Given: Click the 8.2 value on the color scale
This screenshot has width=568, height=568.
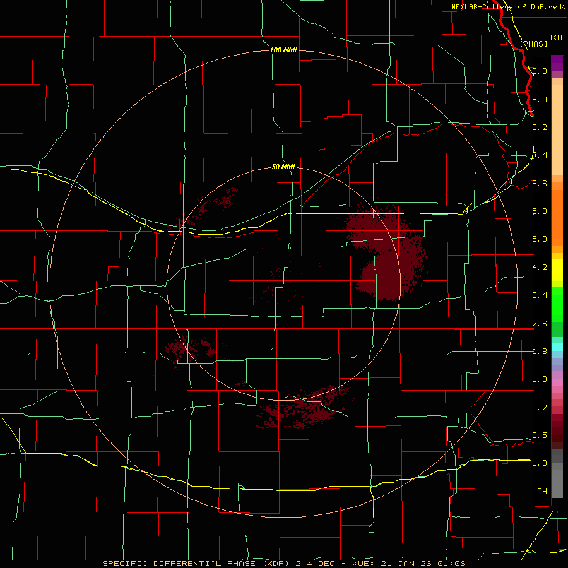Looking at the screenshot, I should pyautogui.click(x=540, y=127).
